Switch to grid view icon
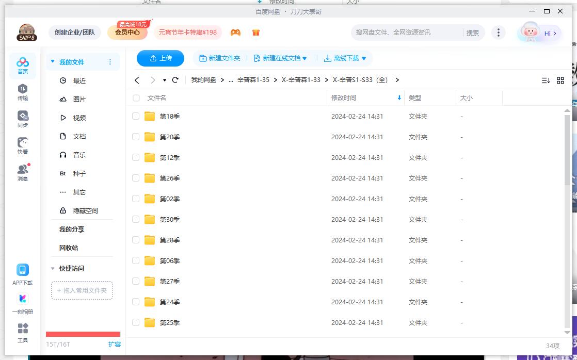 [560, 80]
